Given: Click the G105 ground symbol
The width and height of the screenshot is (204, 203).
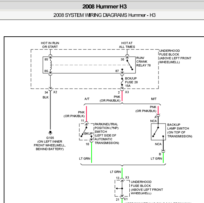Looking at the screenshot, I should click(x=50, y=133).
